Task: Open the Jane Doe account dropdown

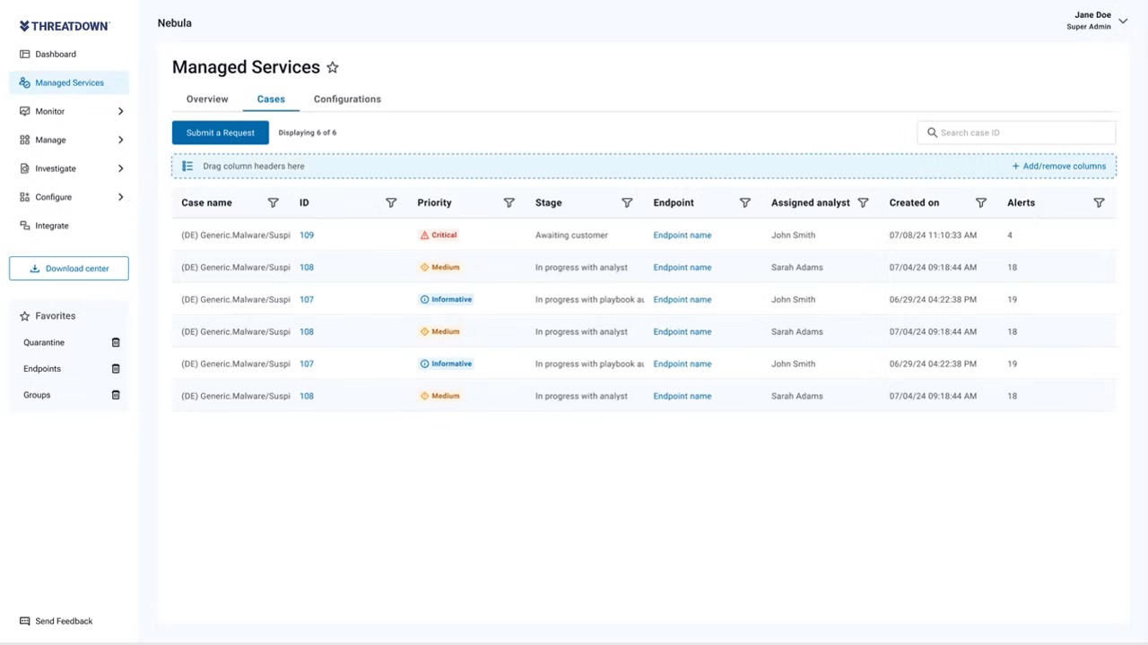Action: tap(1123, 21)
